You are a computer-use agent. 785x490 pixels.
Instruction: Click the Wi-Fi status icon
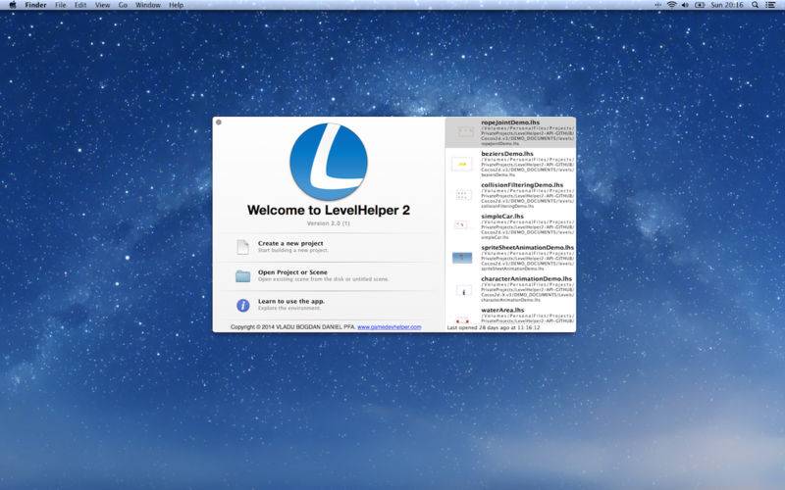[x=671, y=5]
